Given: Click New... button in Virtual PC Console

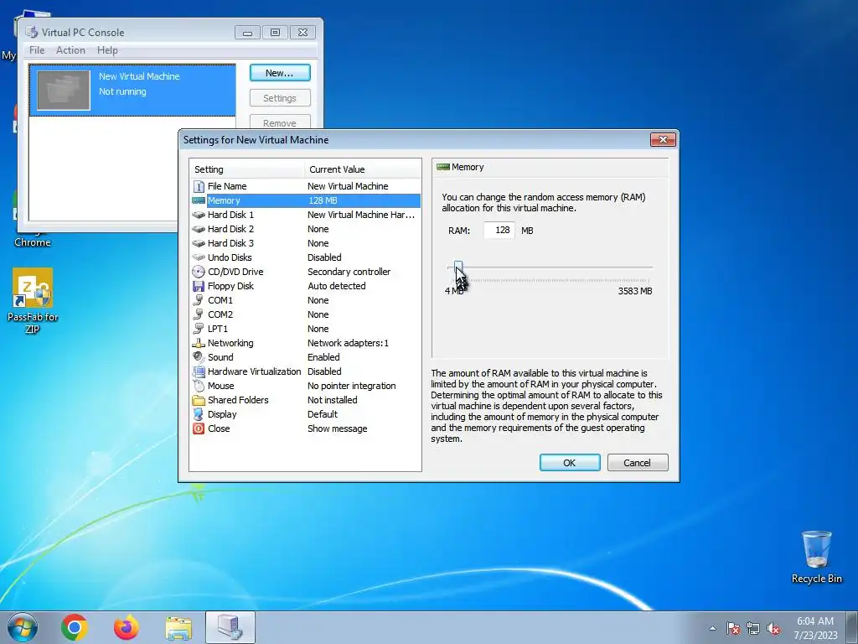Looking at the screenshot, I should [280, 73].
